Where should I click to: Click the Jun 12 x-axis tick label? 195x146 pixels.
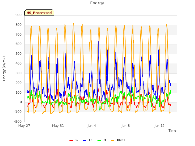(x=159, y=126)
